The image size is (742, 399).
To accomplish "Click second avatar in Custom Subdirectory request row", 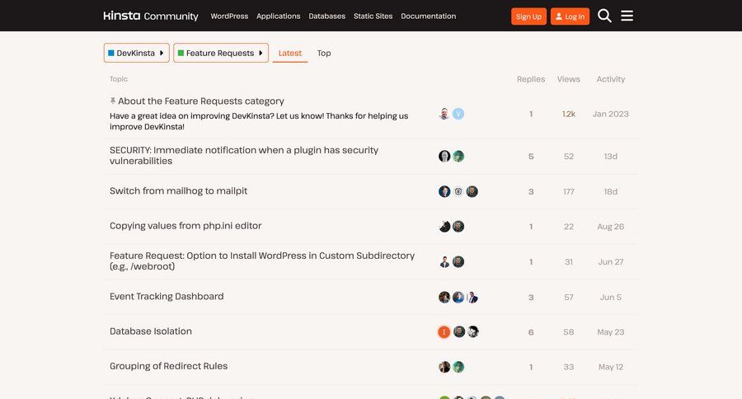I will click(x=458, y=261).
